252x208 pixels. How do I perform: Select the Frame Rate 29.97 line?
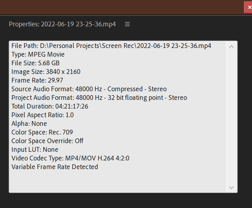(x=37, y=80)
